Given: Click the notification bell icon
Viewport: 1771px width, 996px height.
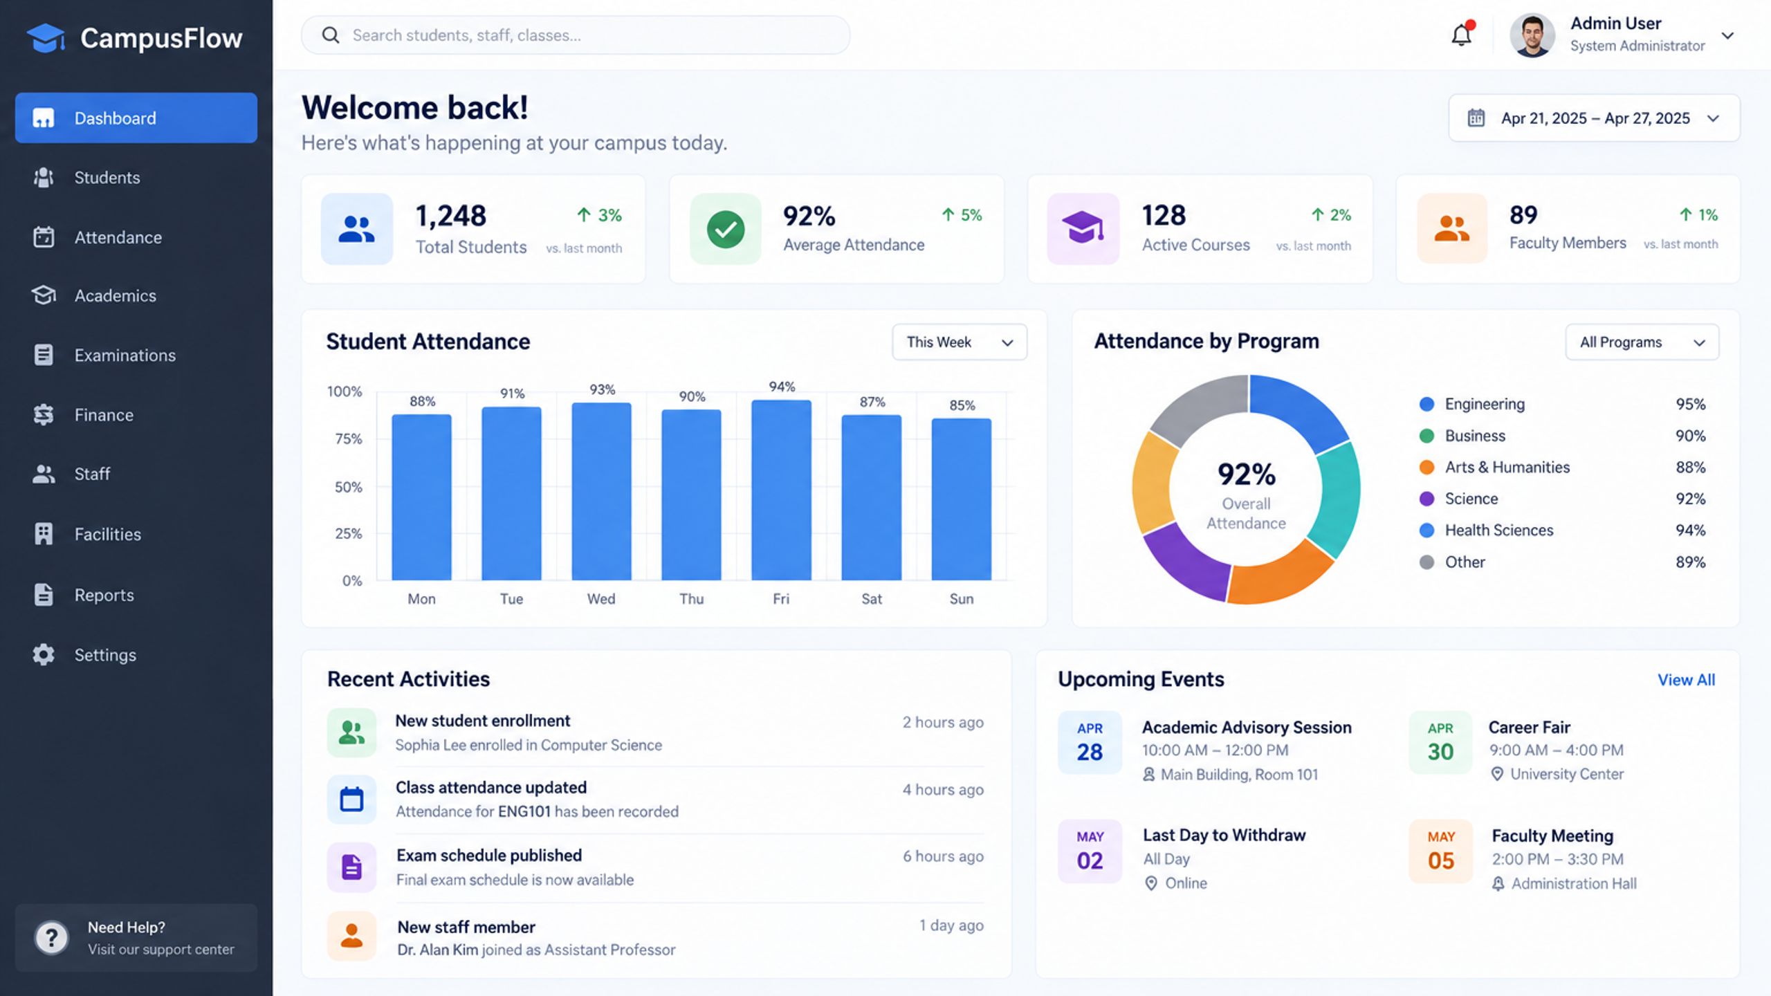Looking at the screenshot, I should [x=1461, y=35].
